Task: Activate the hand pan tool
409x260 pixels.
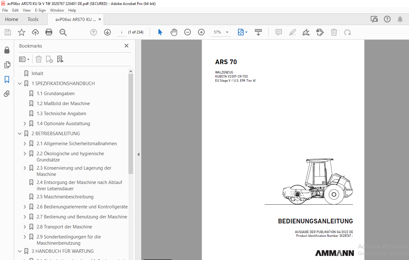Action: point(174,32)
